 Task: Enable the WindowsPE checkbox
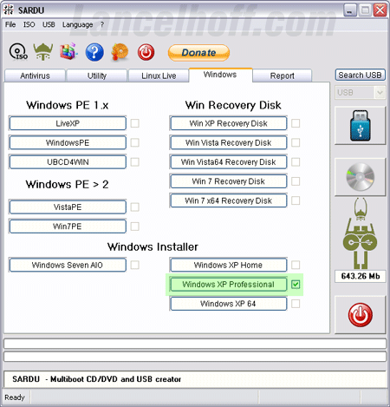click(135, 142)
